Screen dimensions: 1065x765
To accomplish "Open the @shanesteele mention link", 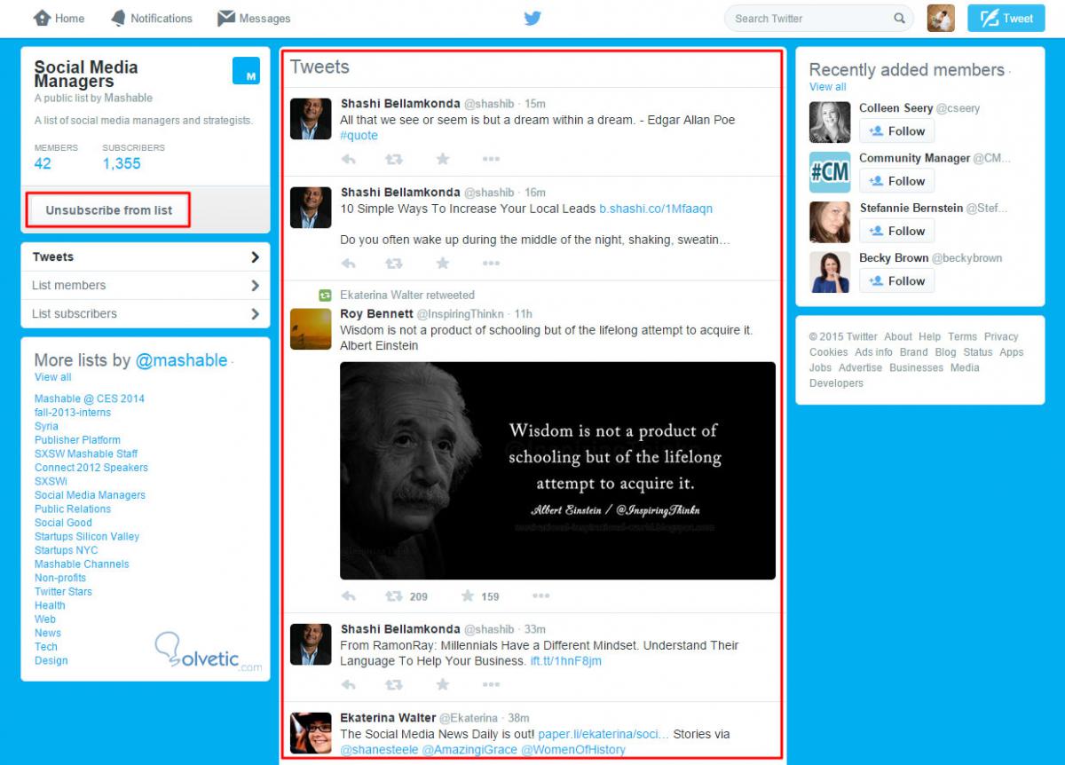I will [379, 750].
